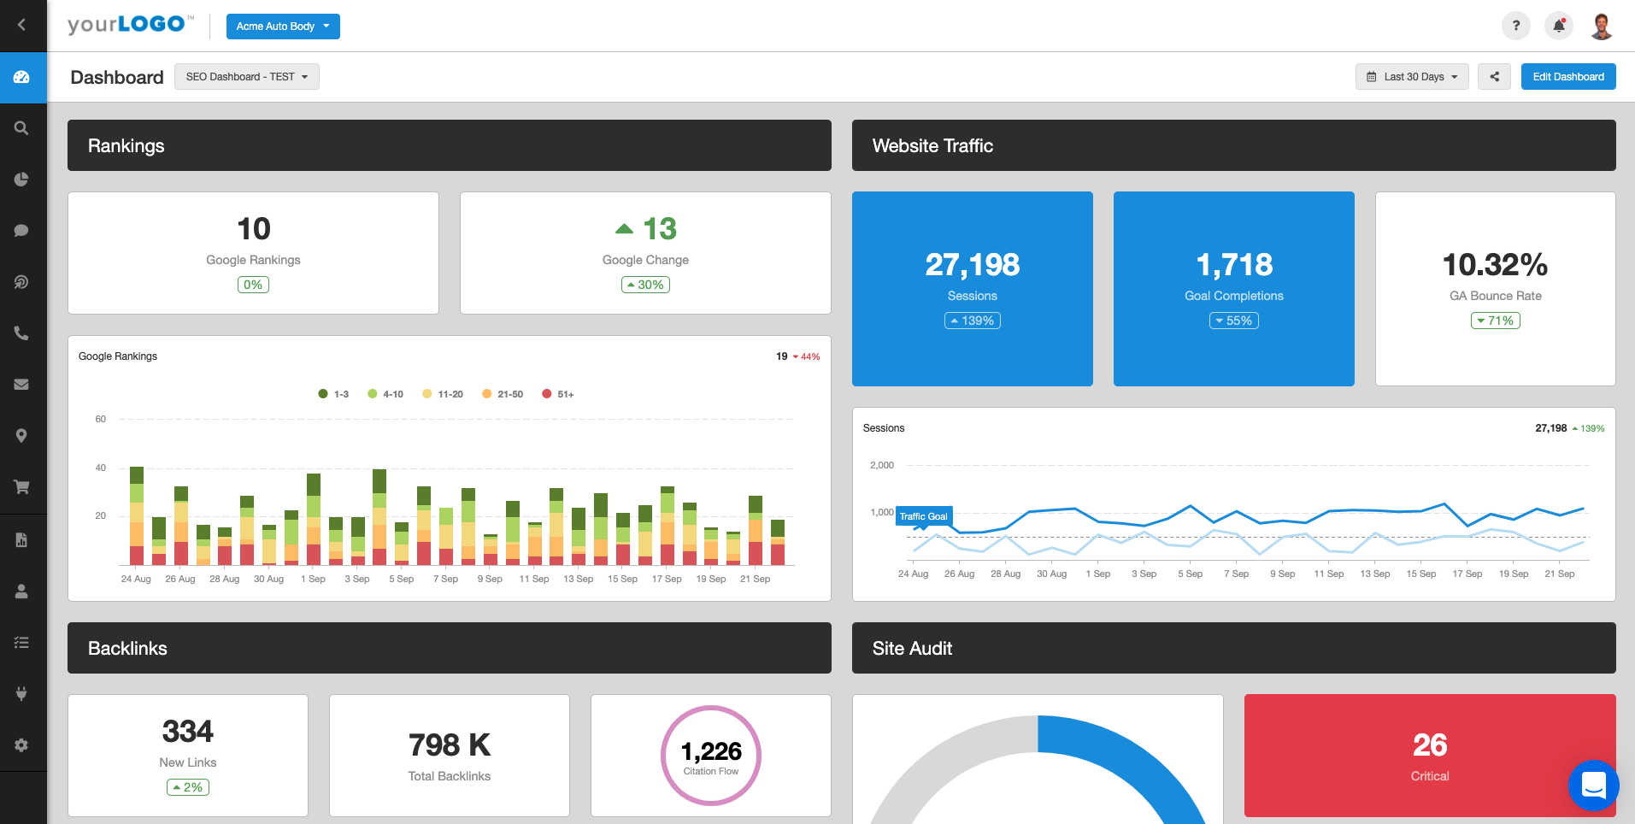
Task: Click the yourLOGO brand logo
Action: 131,24
